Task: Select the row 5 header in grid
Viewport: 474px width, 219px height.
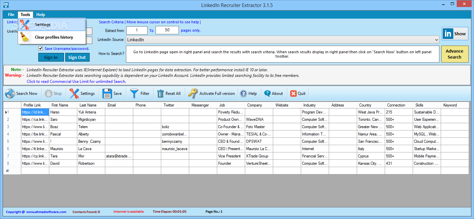Action: pos(12,141)
